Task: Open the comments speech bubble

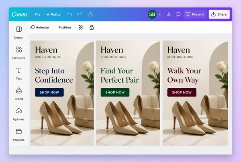Action: [178, 14]
